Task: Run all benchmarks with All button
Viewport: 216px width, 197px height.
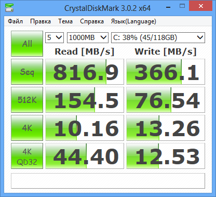Action: pyautogui.click(x=27, y=44)
